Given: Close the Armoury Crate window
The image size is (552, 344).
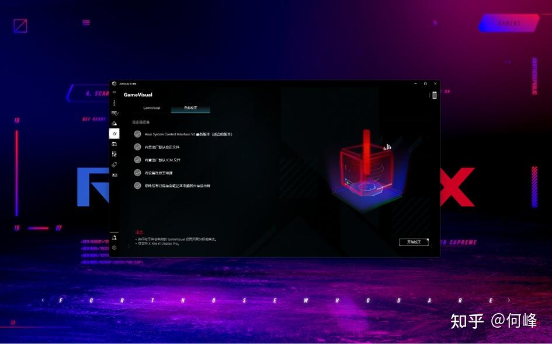Looking at the screenshot, I should 435,83.
